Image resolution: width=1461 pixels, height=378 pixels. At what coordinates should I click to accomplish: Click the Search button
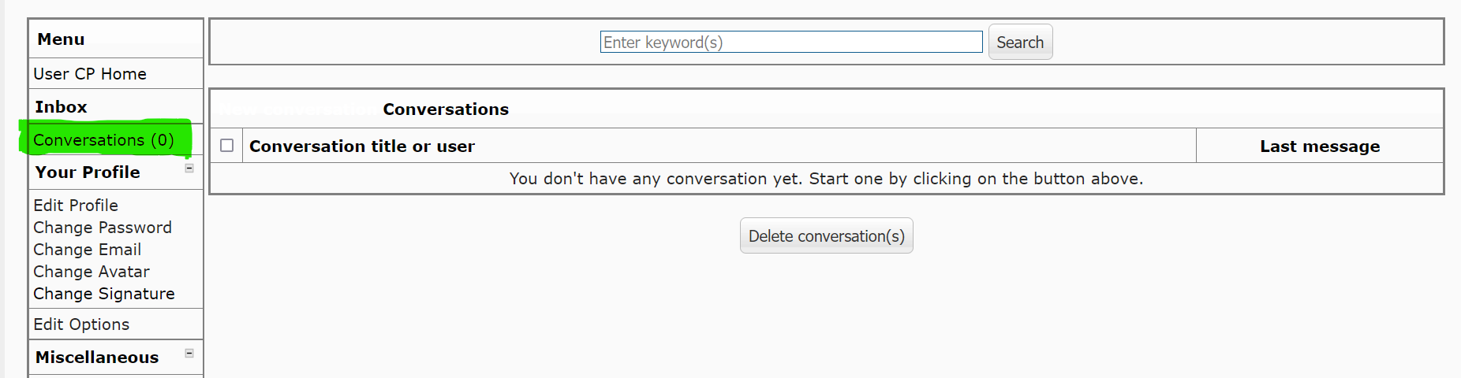[x=1020, y=43]
